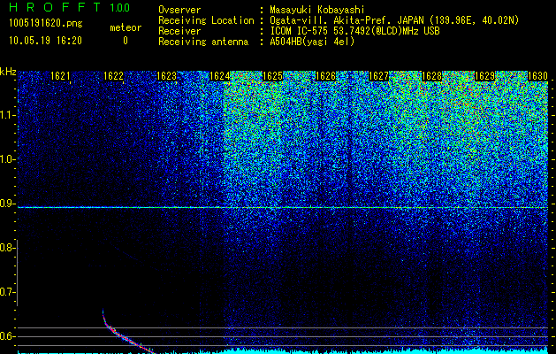Screen dimensions: 556x354
Task: Click the 1627 time marker
Action: (x=379, y=76)
